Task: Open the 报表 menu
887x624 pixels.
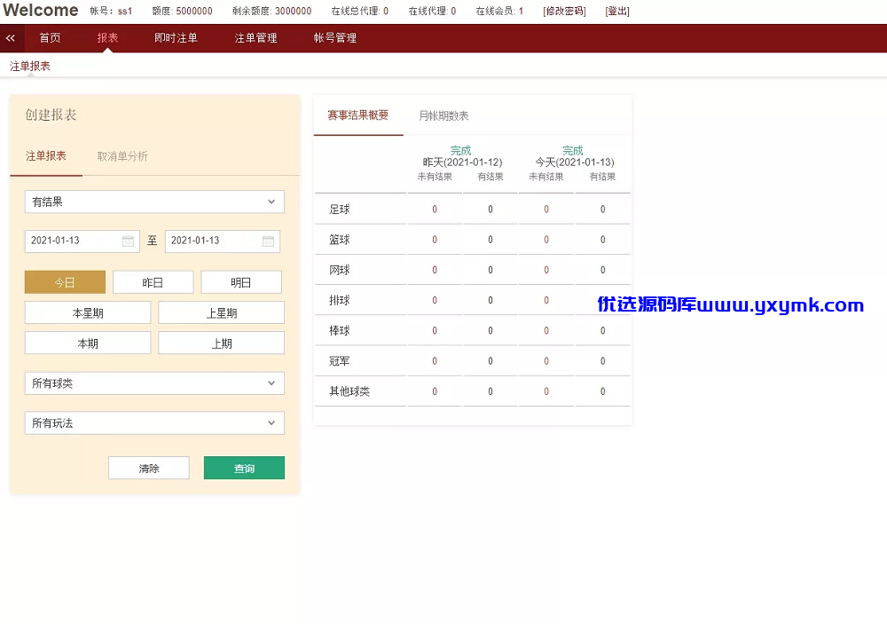Action: (x=107, y=38)
